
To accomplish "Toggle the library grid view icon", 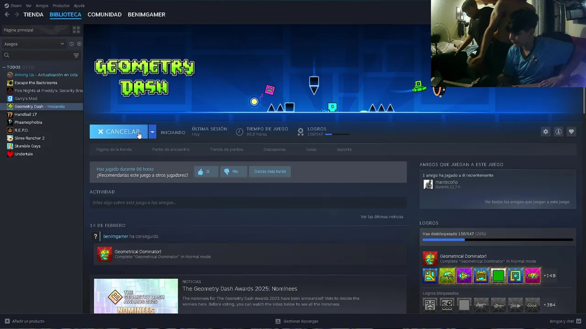I will (76, 30).
